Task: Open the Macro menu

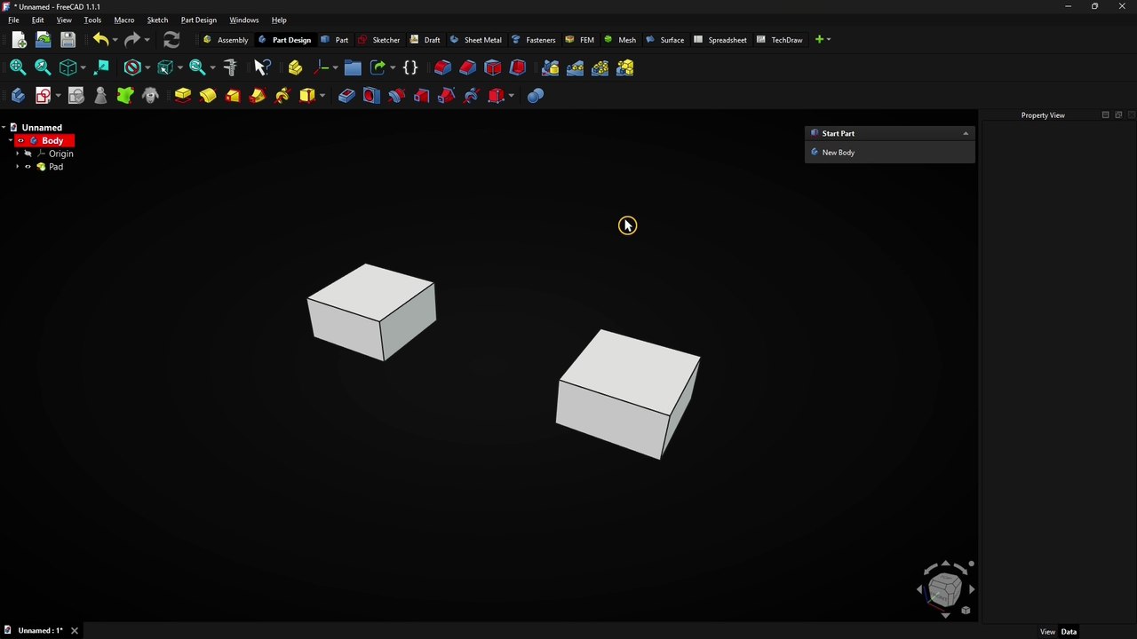Action: click(x=124, y=20)
